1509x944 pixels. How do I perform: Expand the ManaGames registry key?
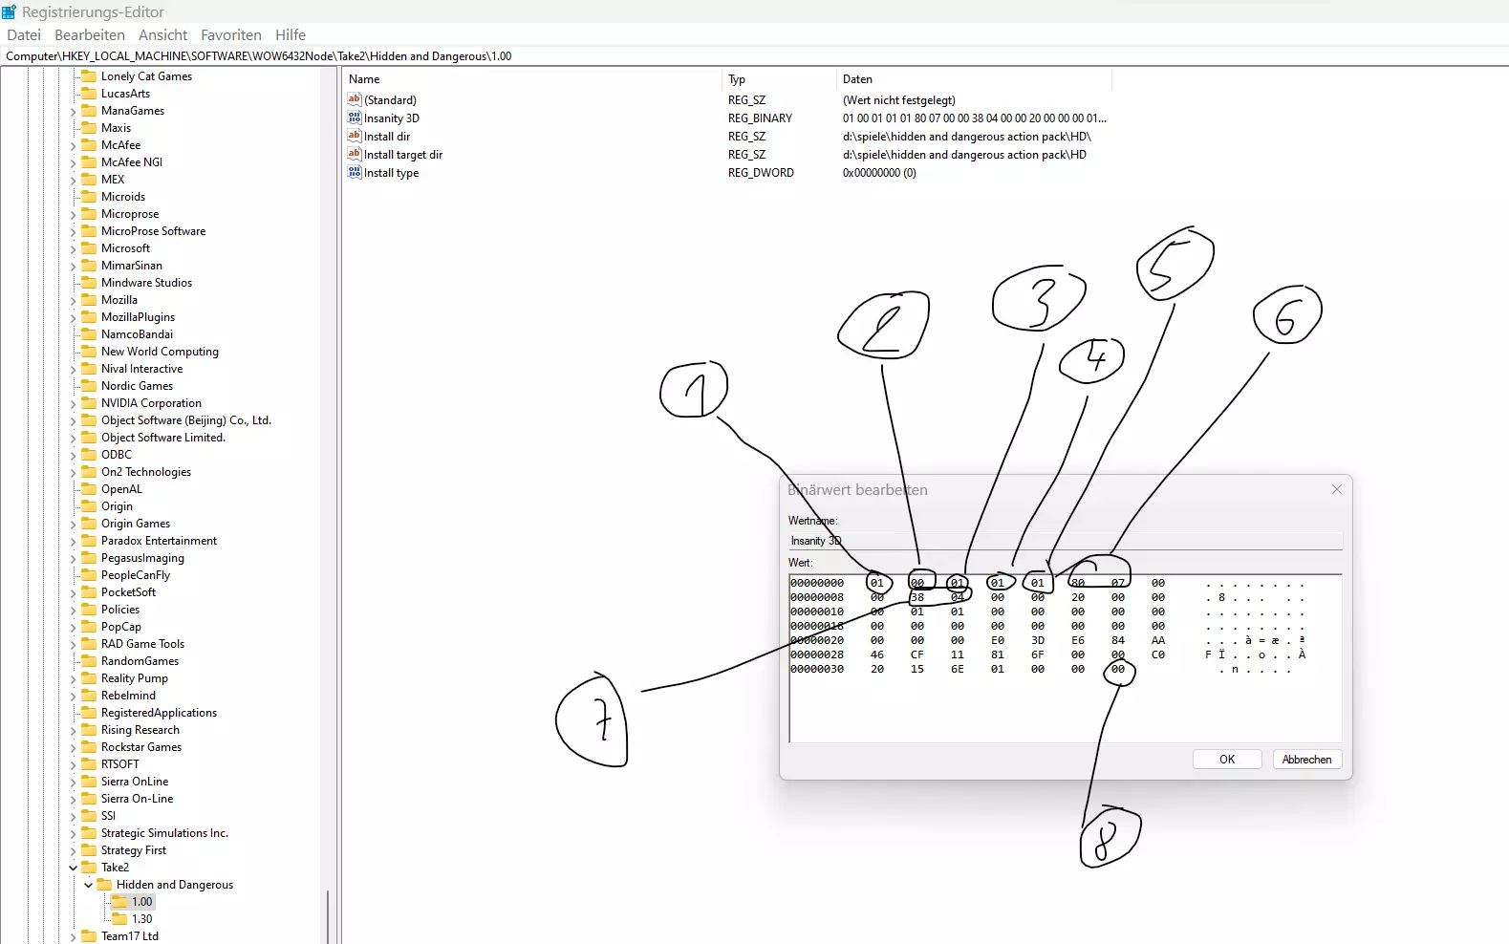[x=73, y=111]
